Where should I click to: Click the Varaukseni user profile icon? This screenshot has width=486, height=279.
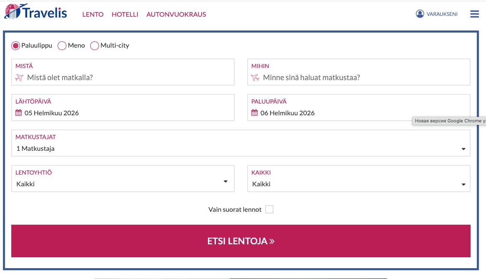(420, 14)
